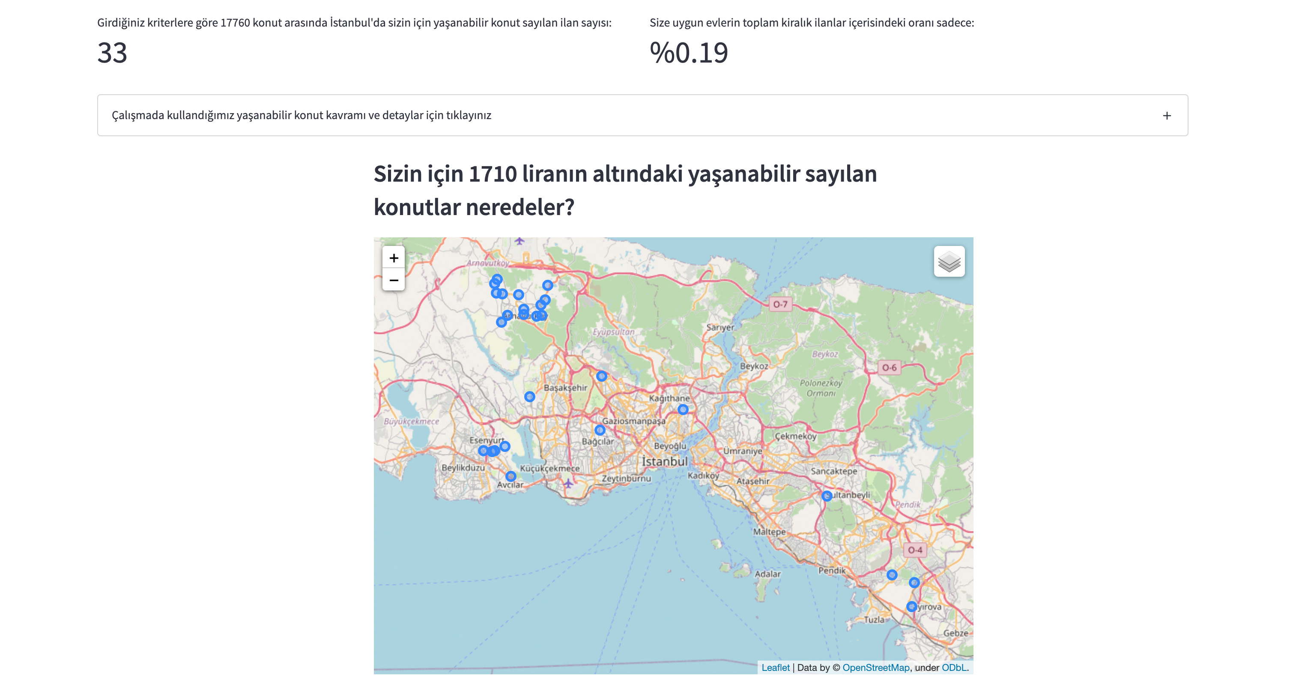Select the marker west of Başakşehir
This screenshot has height=694, width=1290.
click(x=529, y=397)
